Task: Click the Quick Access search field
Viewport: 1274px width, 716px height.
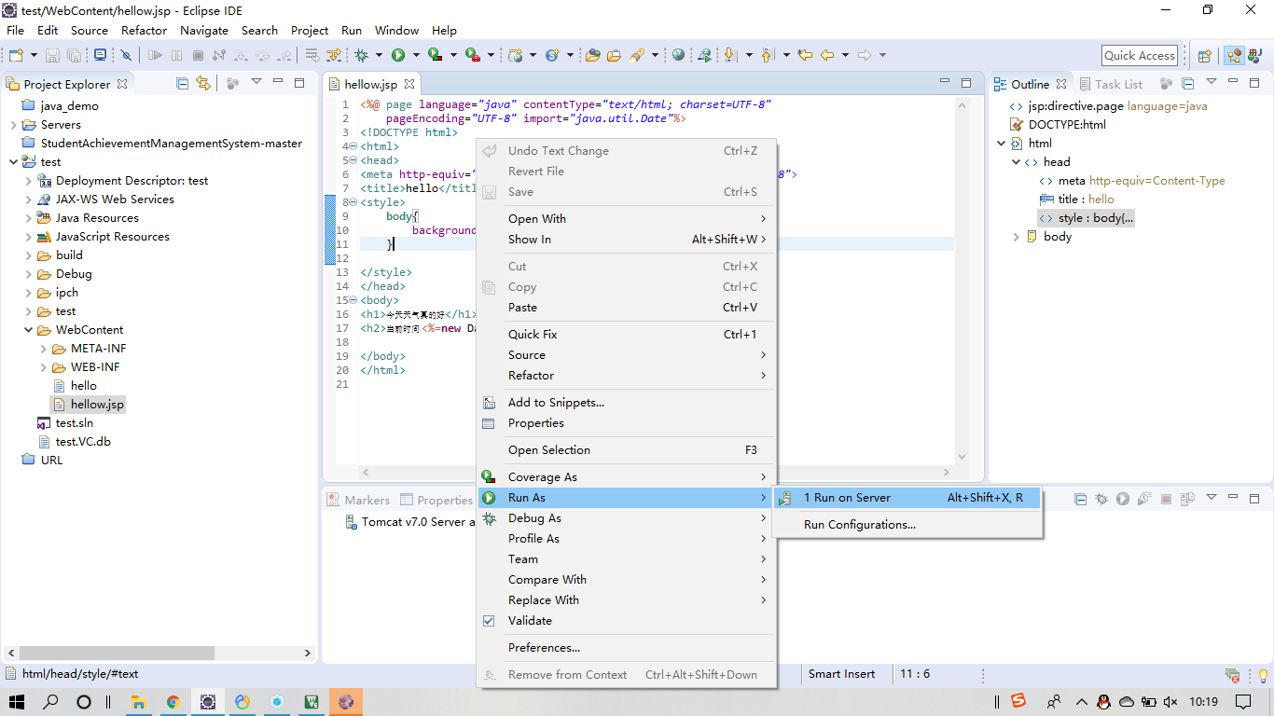Action: point(1139,56)
